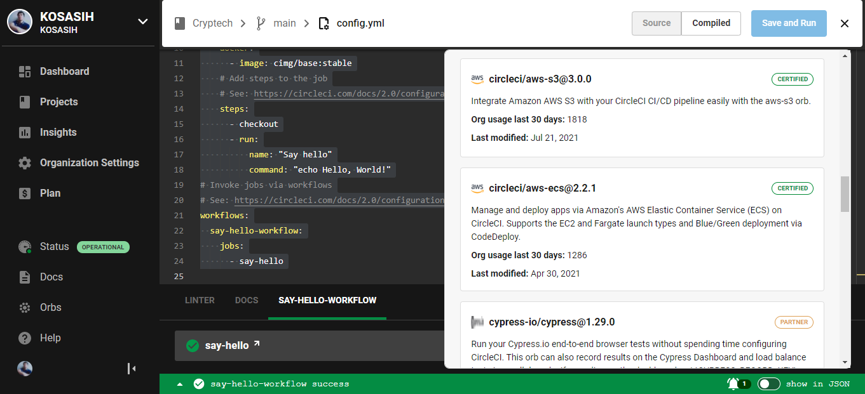Screen dimensions: 865x394
Task: Open the circleci/aws-s3@3.0.0 orb title
Action: (540, 79)
